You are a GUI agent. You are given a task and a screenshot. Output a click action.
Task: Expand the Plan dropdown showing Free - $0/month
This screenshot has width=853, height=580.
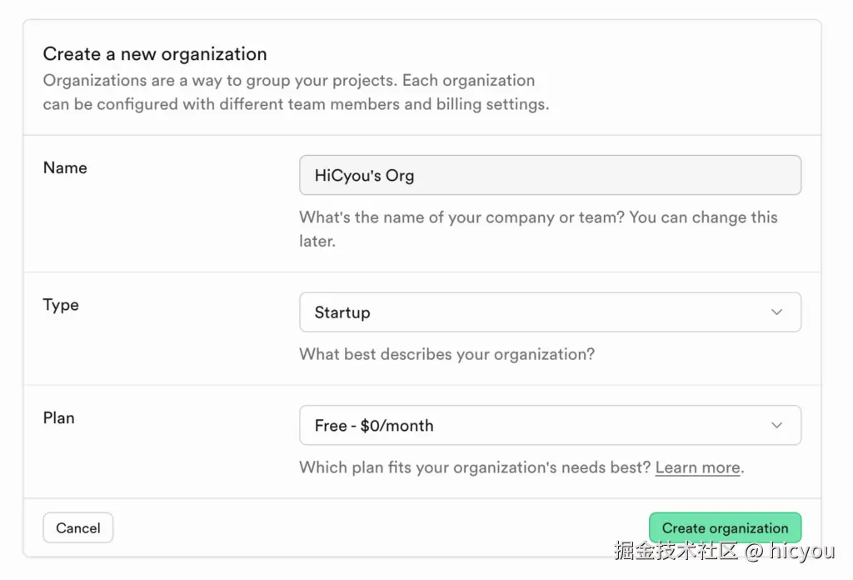point(550,426)
